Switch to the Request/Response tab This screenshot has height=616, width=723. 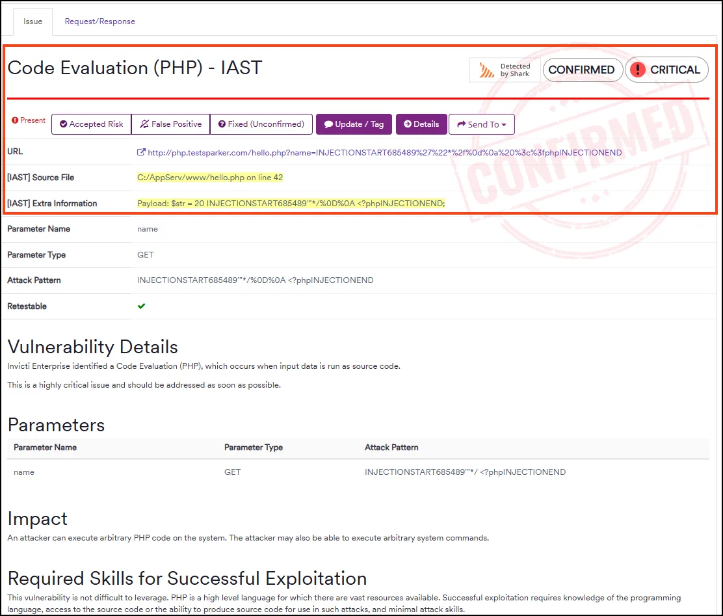(x=99, y=21)
